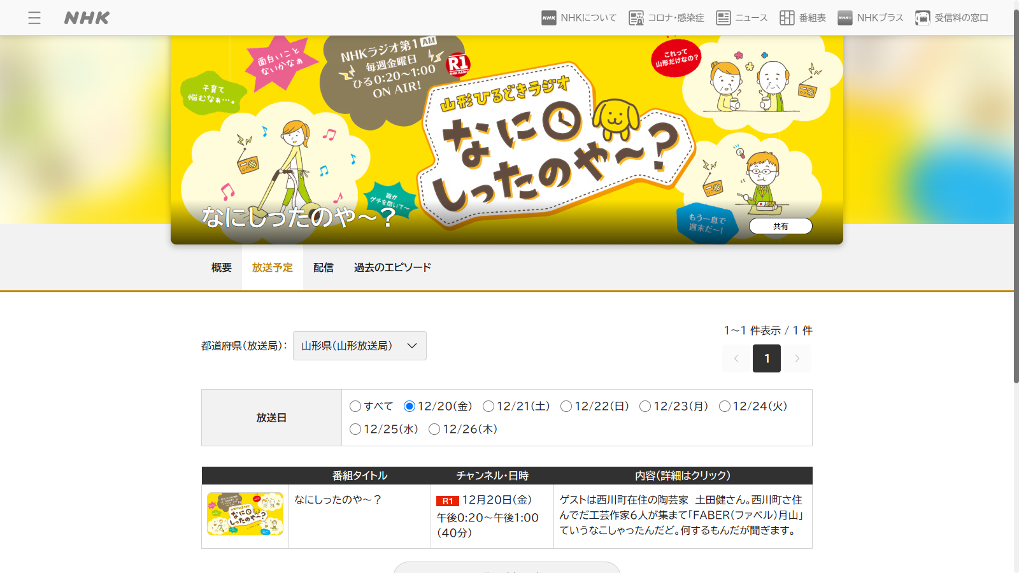Expand the 山形県(山形放送局) prefecture dropdown
The width and height of the screenshot is (1019, 573).
359,346
